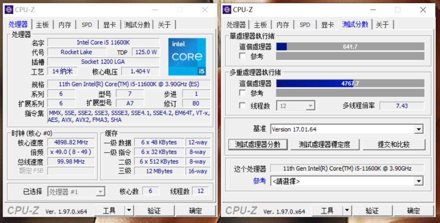
Task: Open the SPD tab in right window
Action: point(305,25)
